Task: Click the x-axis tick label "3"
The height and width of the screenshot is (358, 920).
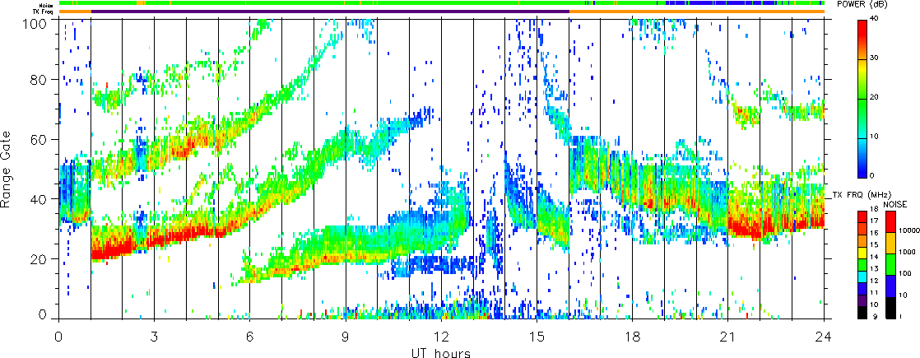Action: [154, 338]
